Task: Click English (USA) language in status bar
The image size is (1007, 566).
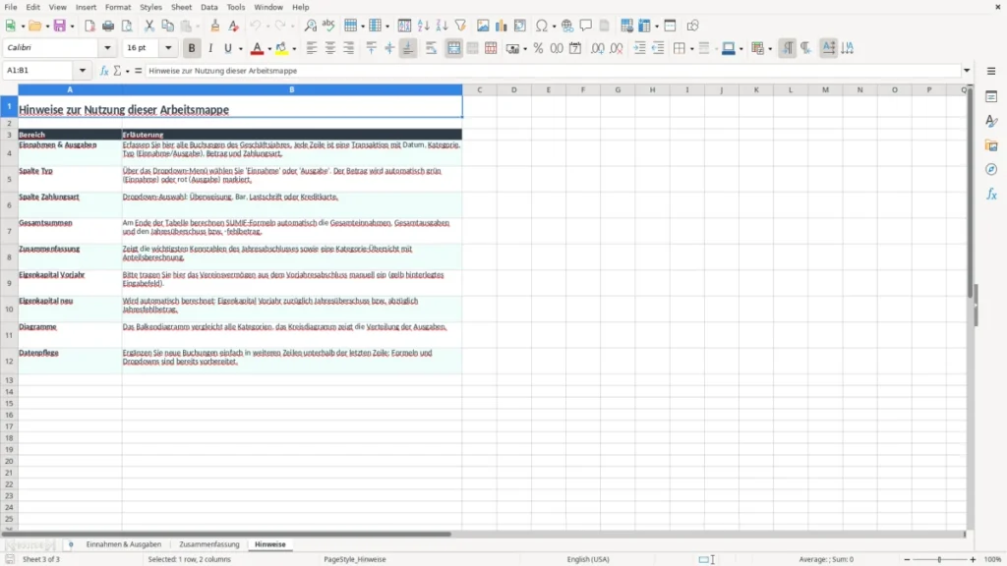Action: (x=588, y=559)
